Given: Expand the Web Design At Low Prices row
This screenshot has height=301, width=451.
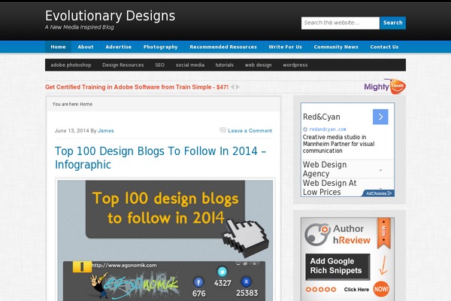Looking at the screenshot, I should point(347,187).
